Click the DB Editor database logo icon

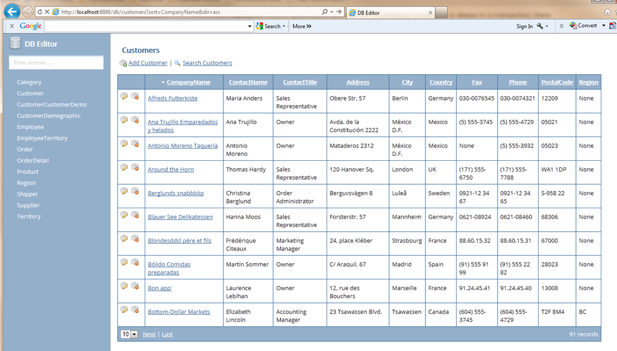pyautogui.click(x=15, y=43)
